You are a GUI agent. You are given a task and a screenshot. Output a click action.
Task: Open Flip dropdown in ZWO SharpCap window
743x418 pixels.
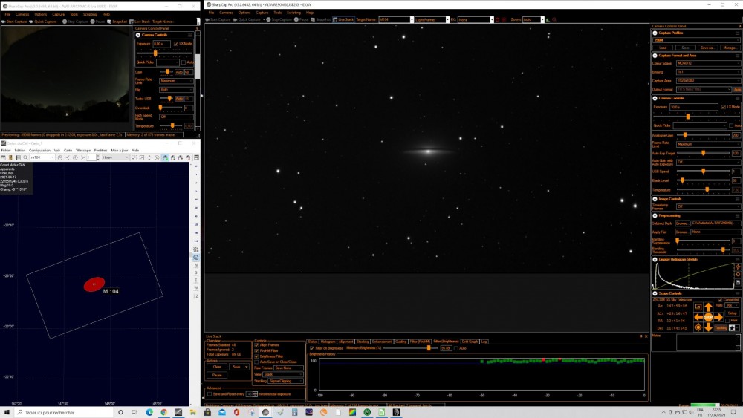(176, 90)
